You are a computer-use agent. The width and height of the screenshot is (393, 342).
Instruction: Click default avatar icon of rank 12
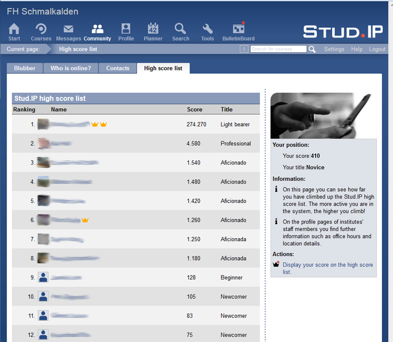43,335
